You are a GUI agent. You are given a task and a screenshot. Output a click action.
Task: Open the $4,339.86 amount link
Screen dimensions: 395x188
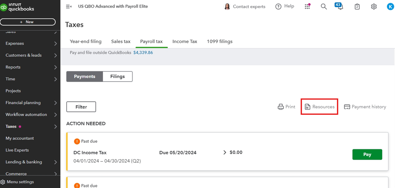tap(143, 52)
